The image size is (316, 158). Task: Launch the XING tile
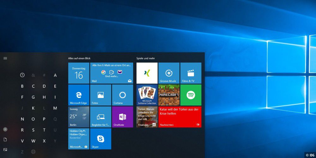pyautogui.click(x=147, y=73)
